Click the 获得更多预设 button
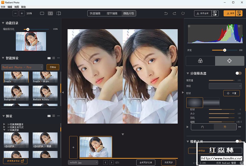Image resolution: width=246 pixels, height=166 pixels. [15, 161]
